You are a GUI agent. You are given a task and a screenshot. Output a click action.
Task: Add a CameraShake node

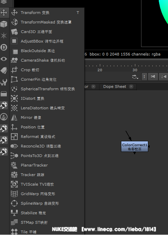pyautogui.click(x=47, y=60)
